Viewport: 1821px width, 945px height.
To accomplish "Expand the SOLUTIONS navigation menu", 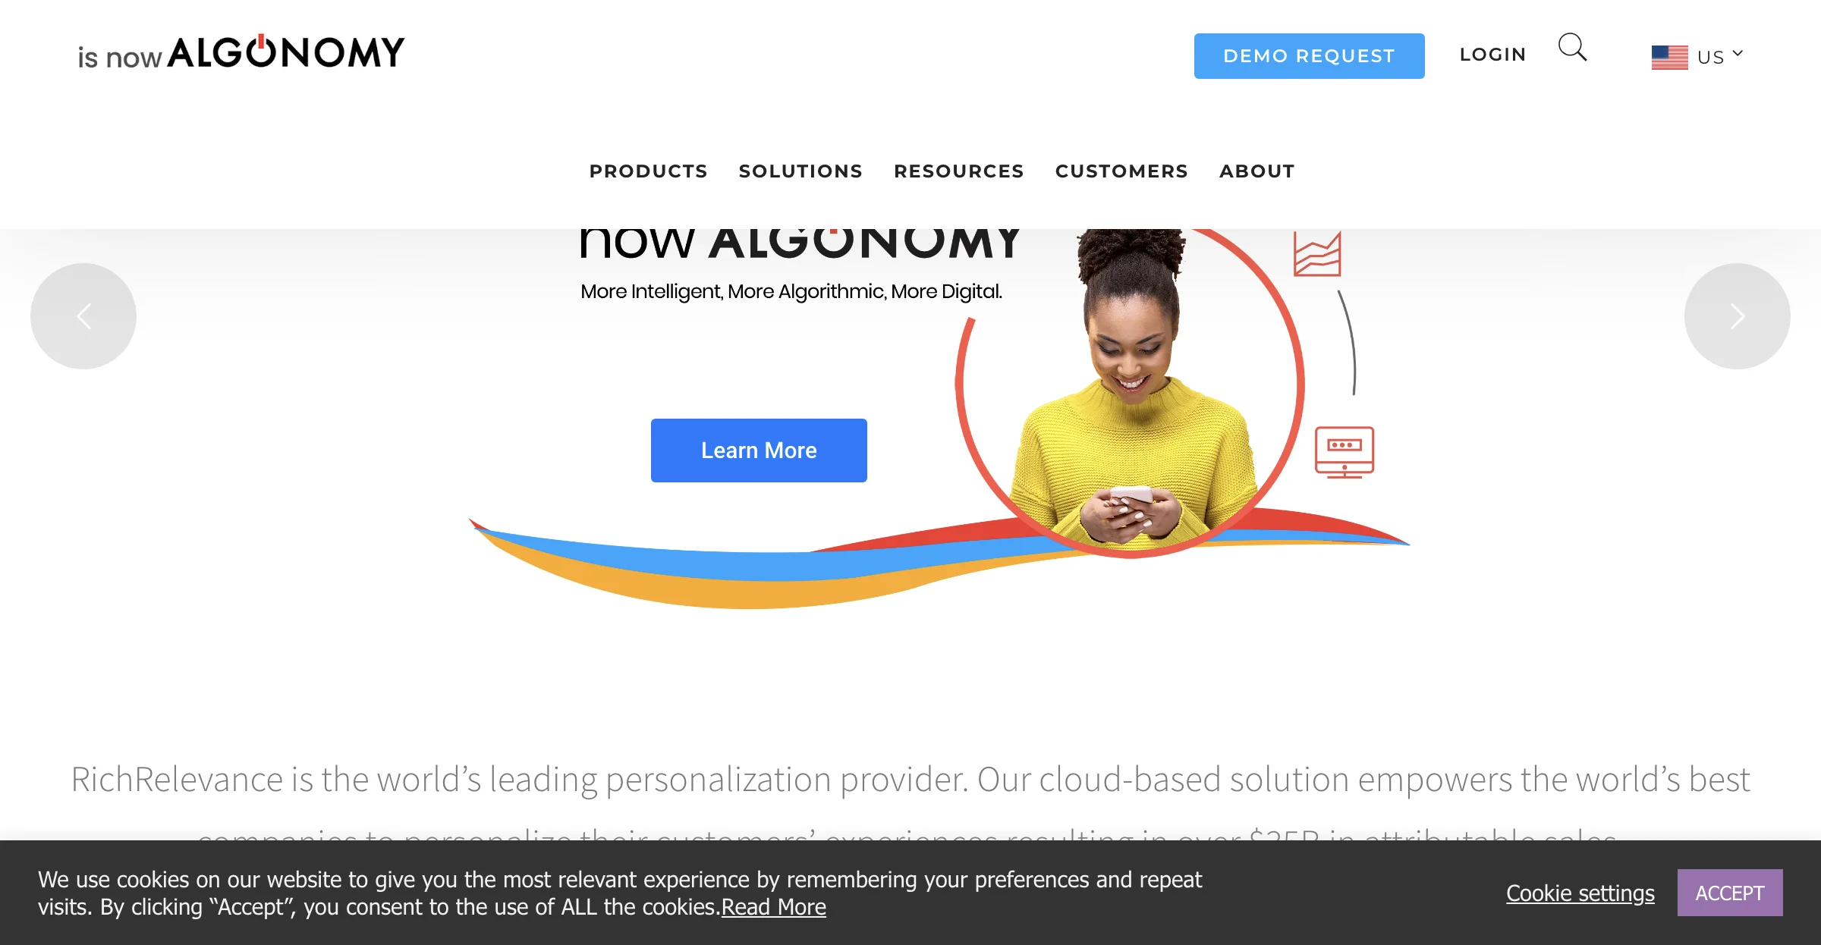I will (x=800, y=171).
